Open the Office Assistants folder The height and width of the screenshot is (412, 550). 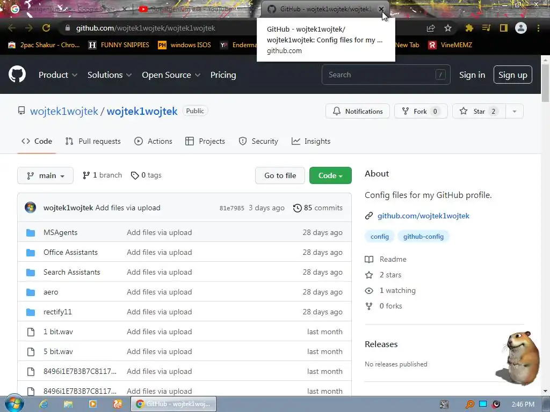tap(70, 252)
